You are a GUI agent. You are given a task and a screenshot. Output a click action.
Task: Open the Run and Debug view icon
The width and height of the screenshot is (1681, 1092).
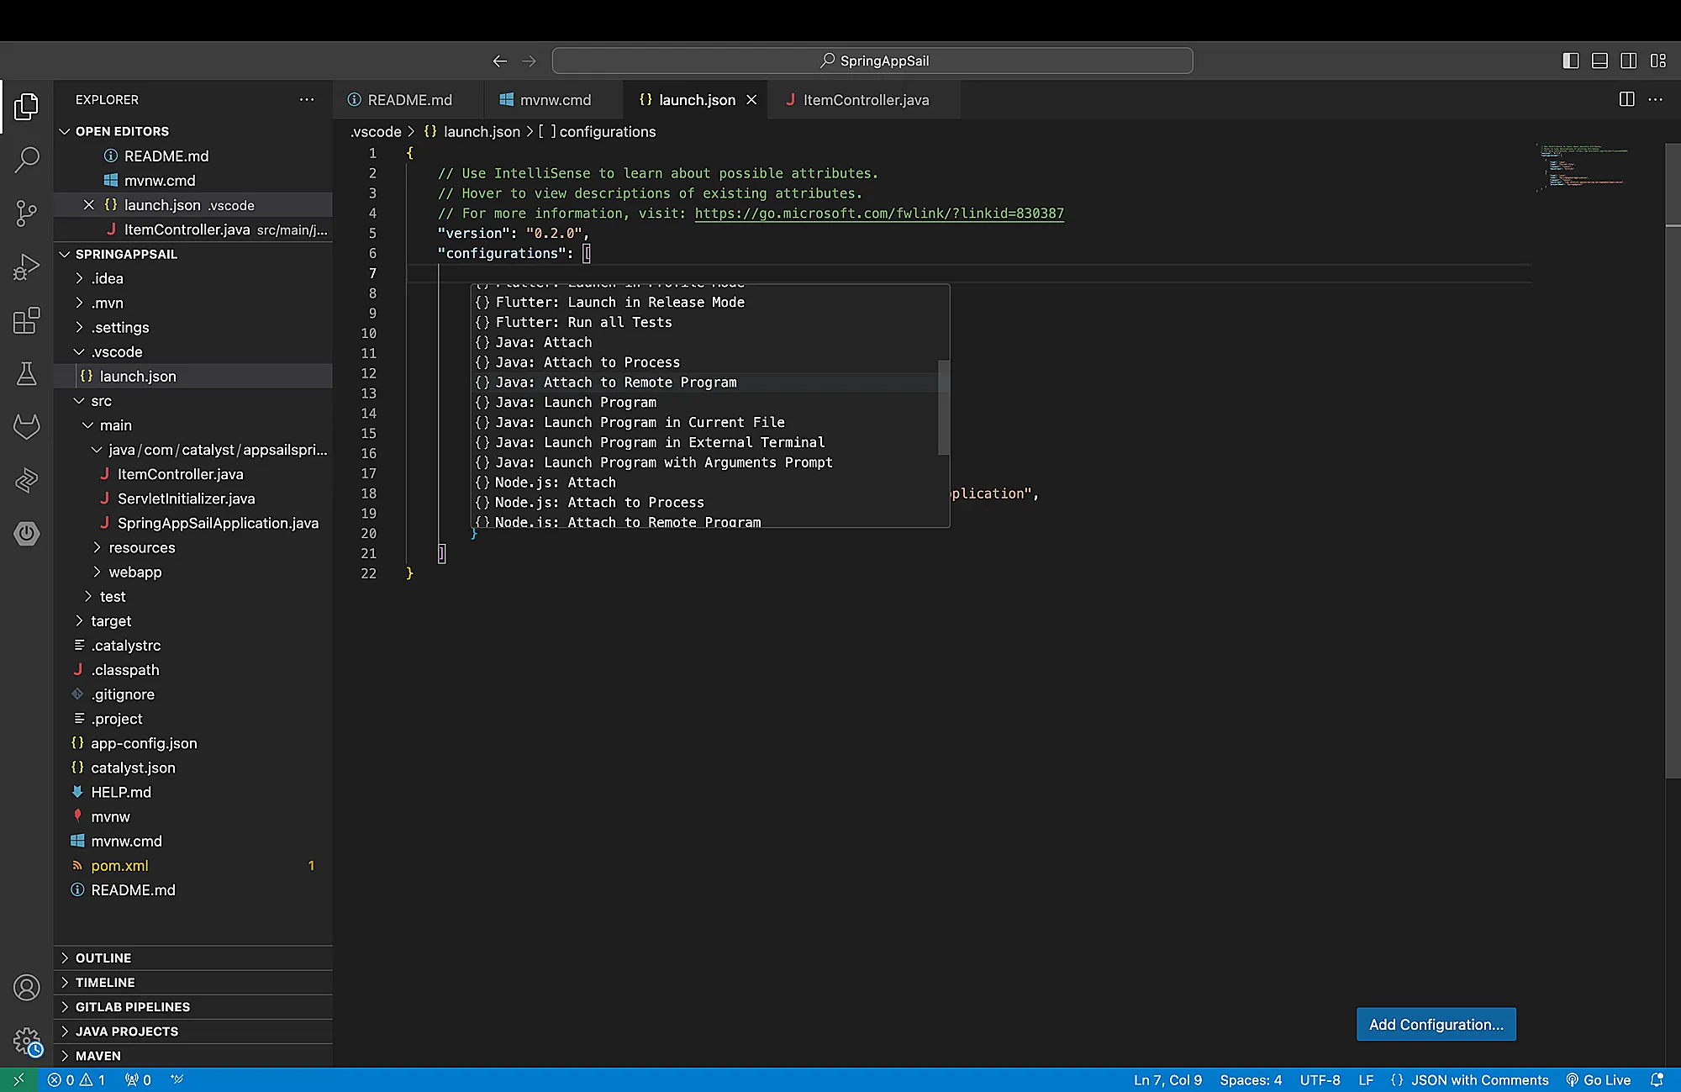[27, 266]
